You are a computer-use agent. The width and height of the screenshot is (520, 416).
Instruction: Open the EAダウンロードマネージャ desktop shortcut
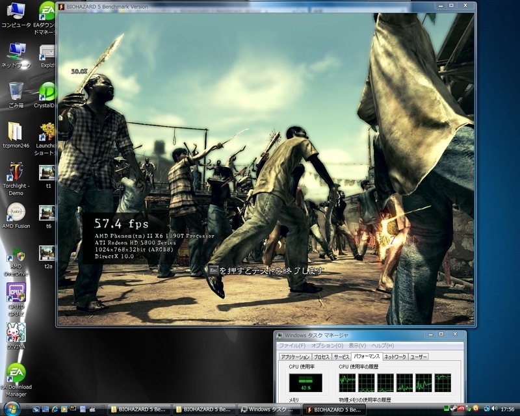pos(45,18)
